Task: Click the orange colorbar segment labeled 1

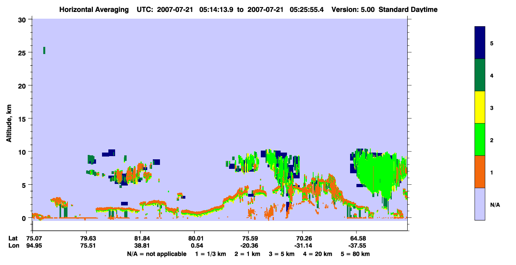Action: click(480, 172)
